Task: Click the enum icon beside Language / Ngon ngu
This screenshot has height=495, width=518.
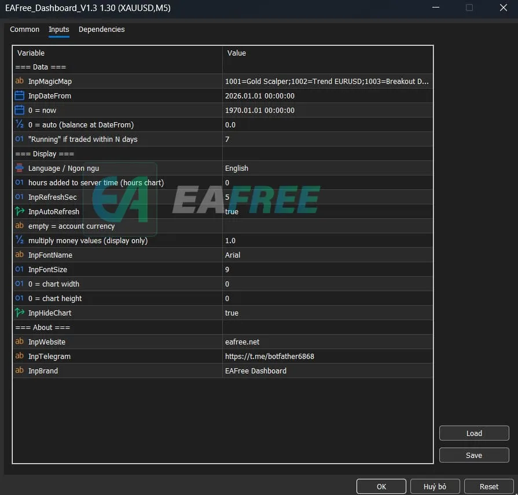Action: click(20, 168)
